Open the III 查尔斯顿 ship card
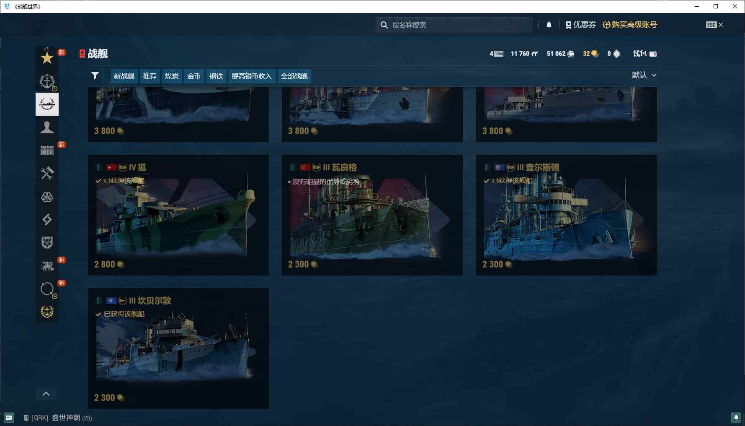Viewport: 745px width, 426px height. coord(567,215)
